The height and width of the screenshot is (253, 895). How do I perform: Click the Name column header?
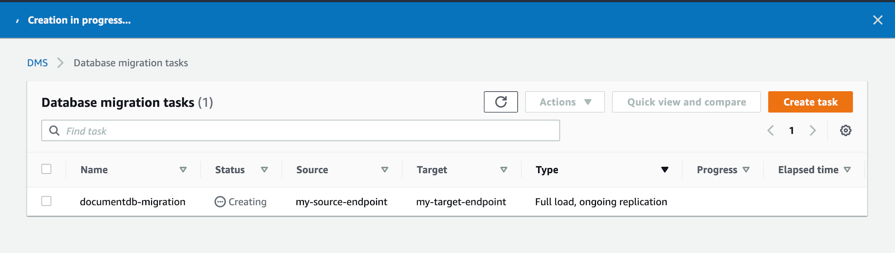[x=94, y=170]
